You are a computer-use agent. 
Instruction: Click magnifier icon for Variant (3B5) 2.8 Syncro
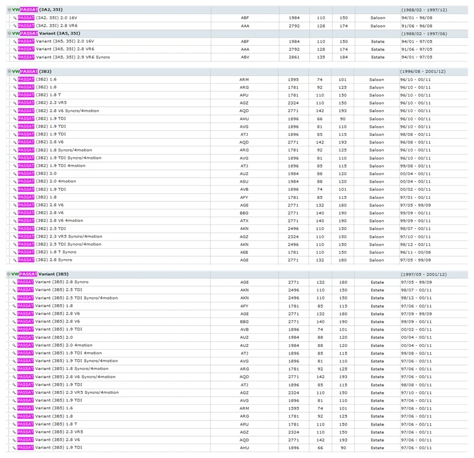[14, 282]
